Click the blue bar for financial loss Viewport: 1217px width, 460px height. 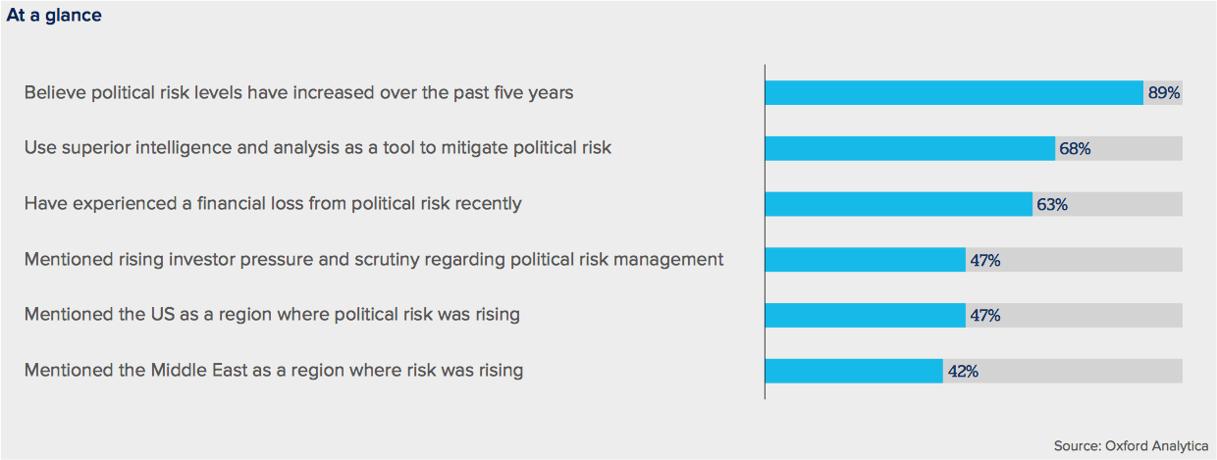point(898,204)
